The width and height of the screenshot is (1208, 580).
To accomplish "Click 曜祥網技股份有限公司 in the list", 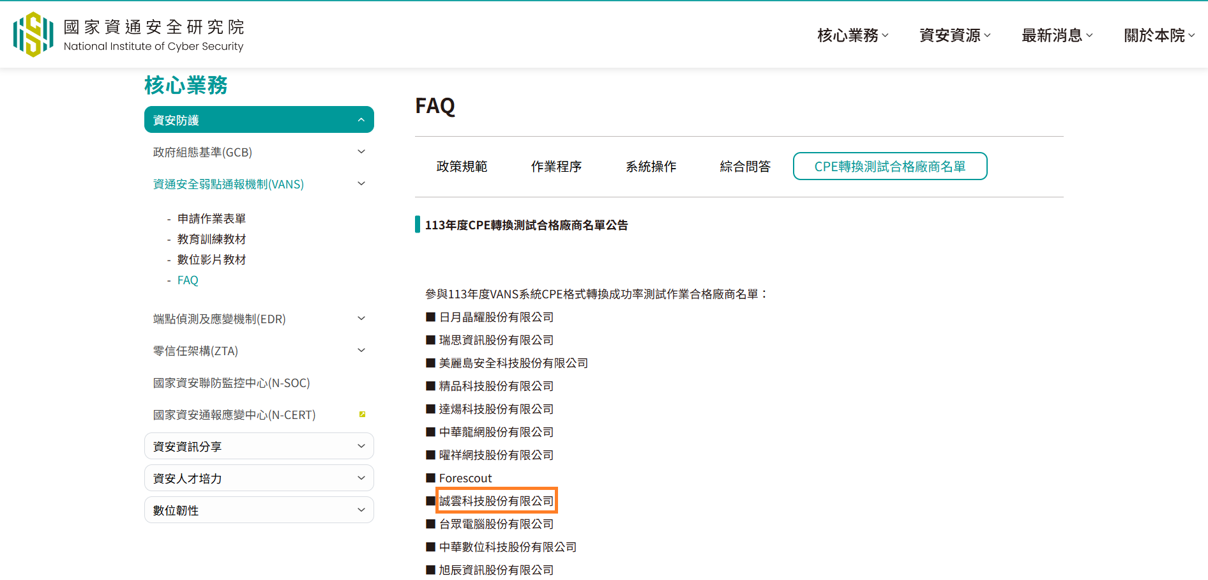I will 496,455.
